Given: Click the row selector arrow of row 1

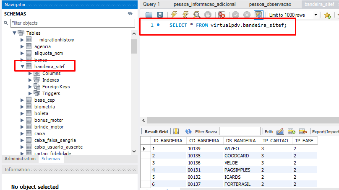Looking at the screenshot, I should [x=144, y=149].
